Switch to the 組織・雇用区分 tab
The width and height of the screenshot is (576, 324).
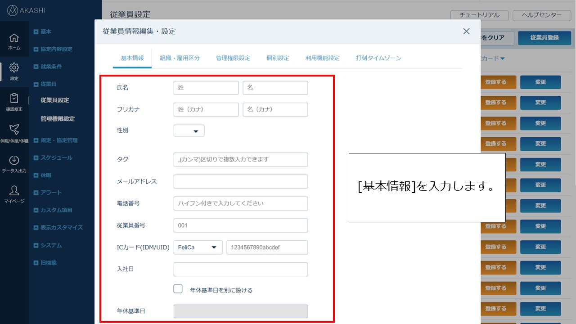pos(180,58)
